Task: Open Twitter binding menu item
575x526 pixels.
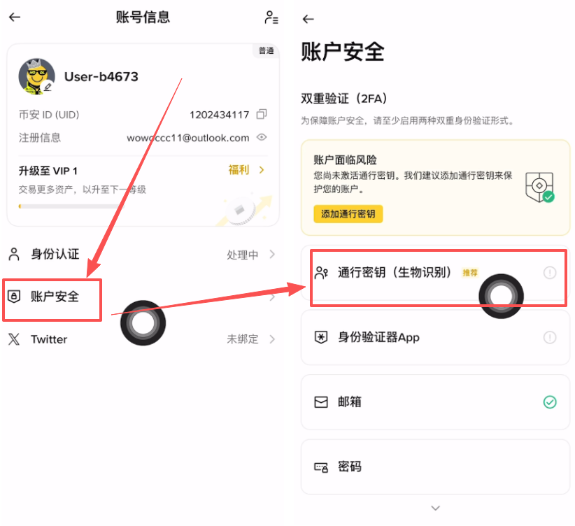Action: click(49, 339)
